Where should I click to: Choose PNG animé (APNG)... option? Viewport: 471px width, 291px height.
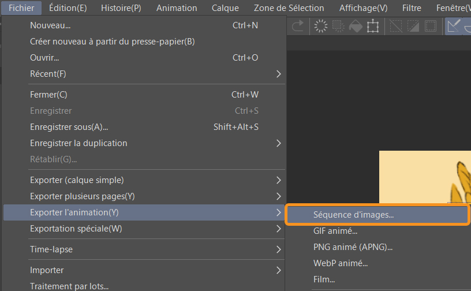pos(353,247)
